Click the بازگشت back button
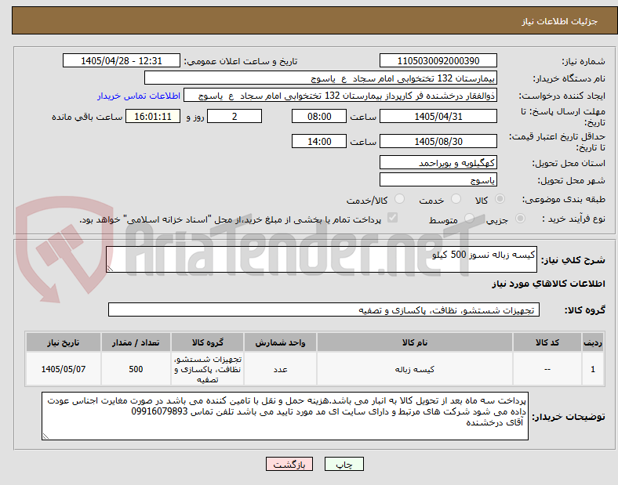The height and width of the screenshot is (485, 618). coord(289,464)
